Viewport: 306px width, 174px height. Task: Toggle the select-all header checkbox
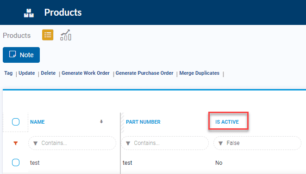[16, 122]
